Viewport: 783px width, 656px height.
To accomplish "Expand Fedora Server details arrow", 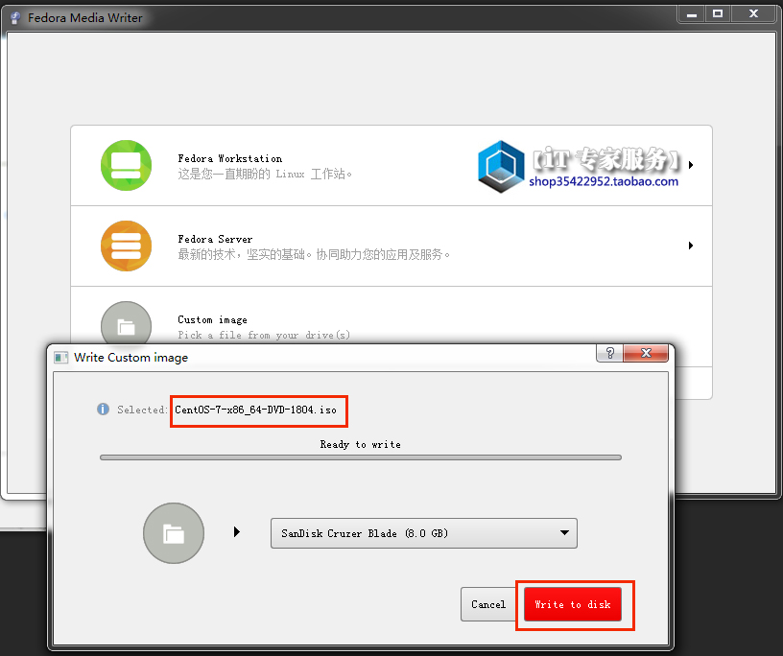I will click(x=691, y=246).
